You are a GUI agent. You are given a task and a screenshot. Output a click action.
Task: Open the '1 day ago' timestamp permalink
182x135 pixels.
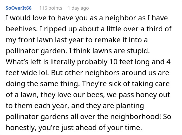coord(78,8)
